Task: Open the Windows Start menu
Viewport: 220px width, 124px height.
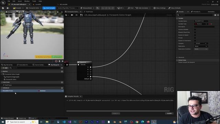Action: (3, 122)
